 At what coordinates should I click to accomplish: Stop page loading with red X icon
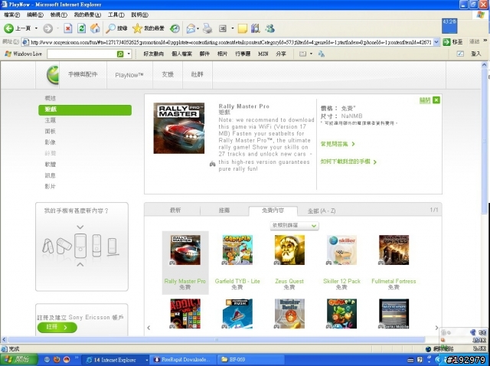68,28
